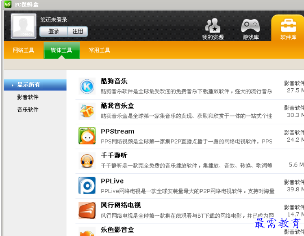Open the 酷我音乐盒 title
This screenshot has width=304, height=236.
117,106
